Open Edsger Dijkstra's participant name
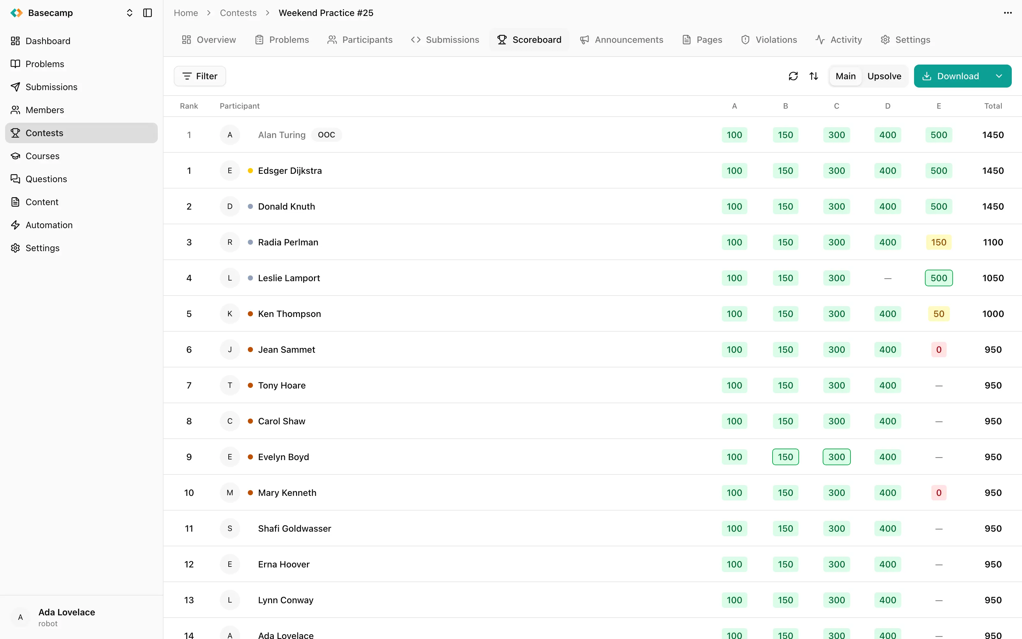 (x=290, y=171)
